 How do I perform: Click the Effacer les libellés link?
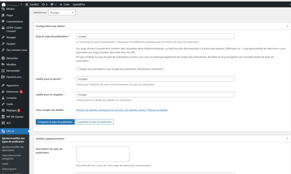coord(157,110)
